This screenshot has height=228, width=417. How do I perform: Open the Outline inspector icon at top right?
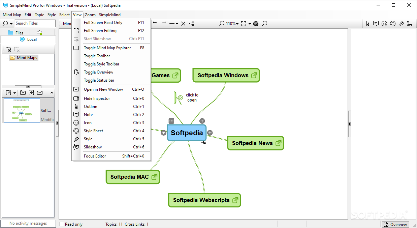click(x=367, y=24)
